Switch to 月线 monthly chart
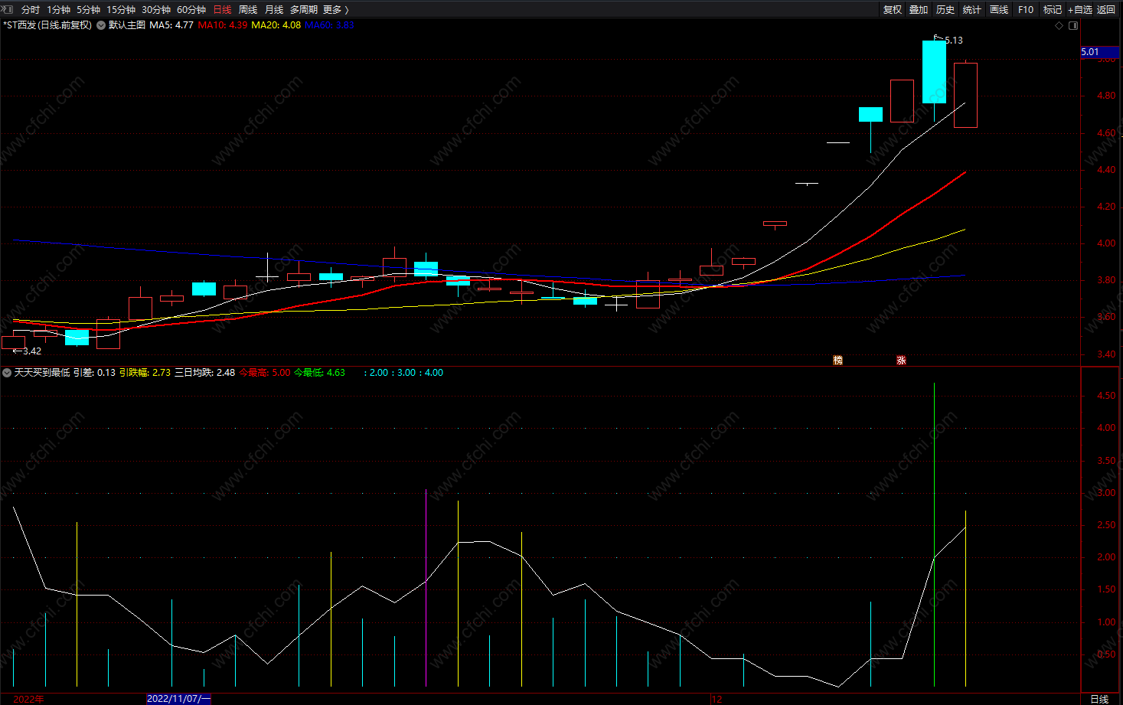 pyautogui.click(x=274, y=10)
